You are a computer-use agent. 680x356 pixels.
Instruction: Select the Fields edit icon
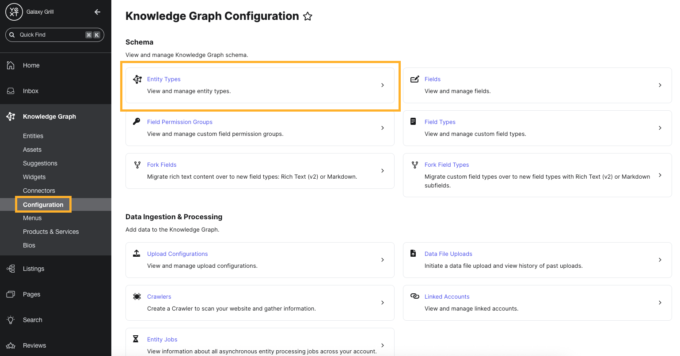coord(414,79)
